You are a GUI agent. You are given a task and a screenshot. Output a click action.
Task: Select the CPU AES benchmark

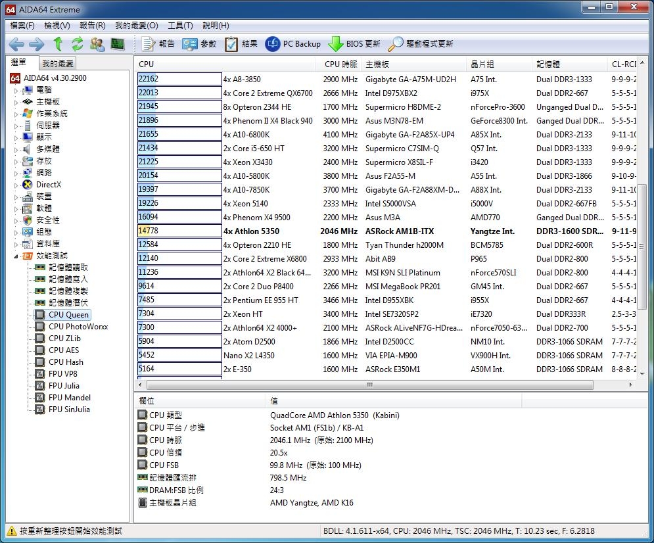(57, 350)
